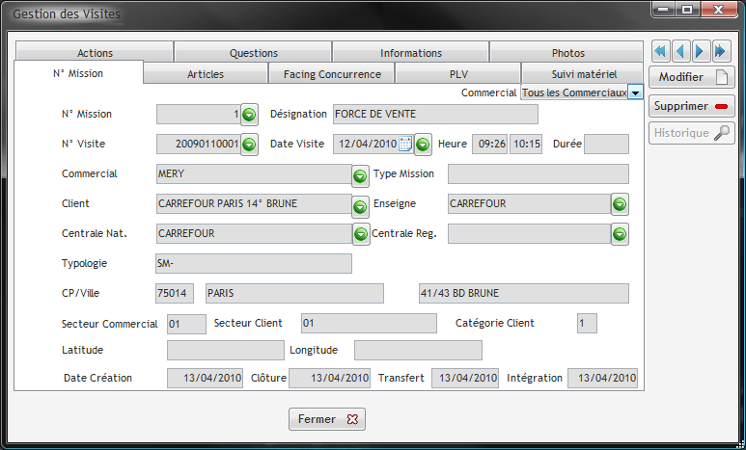Expand the Centrale Reg. lookup arrow
The height and width of the screenshot is (450, 746).
point(620,233)
